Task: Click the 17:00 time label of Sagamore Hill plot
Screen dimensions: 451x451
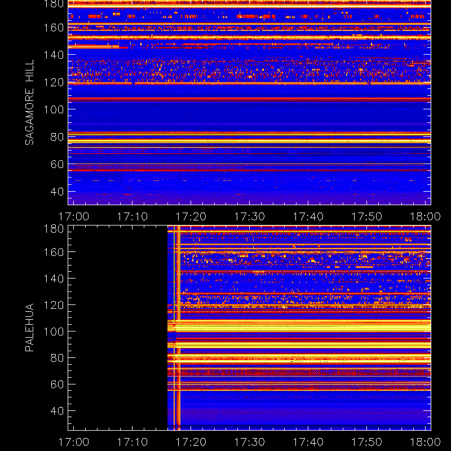Action: [x=74, y=216]
